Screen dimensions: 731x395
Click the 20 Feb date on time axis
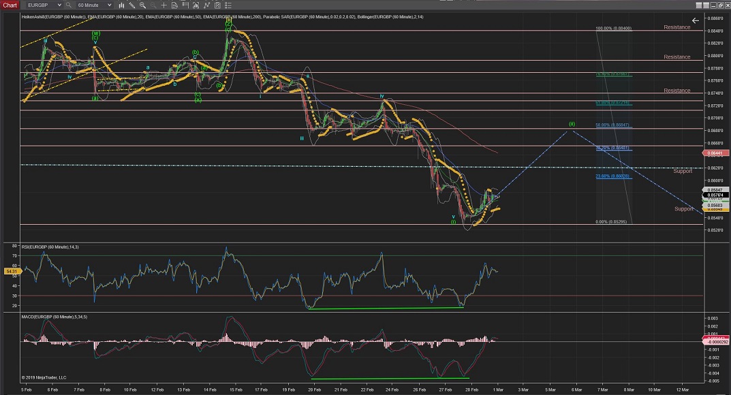pos(315,390)
